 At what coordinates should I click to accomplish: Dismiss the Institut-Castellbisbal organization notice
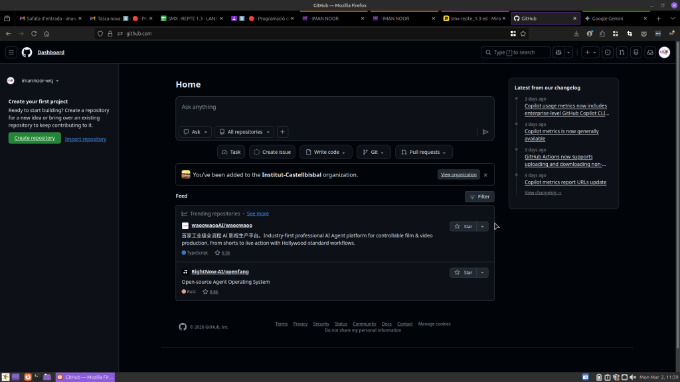(485, 175)
